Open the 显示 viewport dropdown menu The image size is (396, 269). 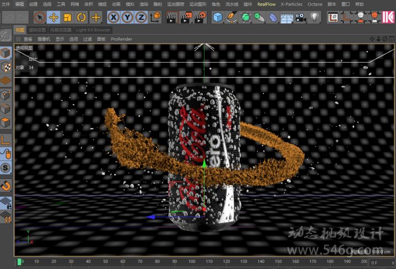pyautogui.click(x=59, y=40)
